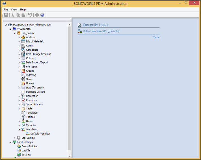Collapse the Workflows tree node

(19, 130)
